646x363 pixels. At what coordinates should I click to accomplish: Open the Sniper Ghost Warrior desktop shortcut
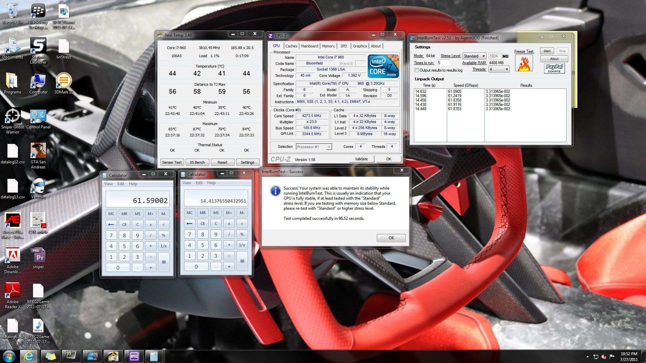(13, 116)
